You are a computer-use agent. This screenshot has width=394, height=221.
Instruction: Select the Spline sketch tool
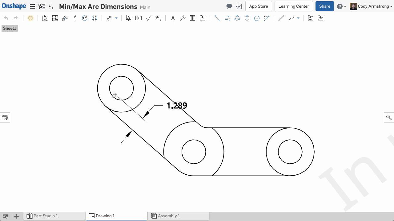[x=291, y=18]
